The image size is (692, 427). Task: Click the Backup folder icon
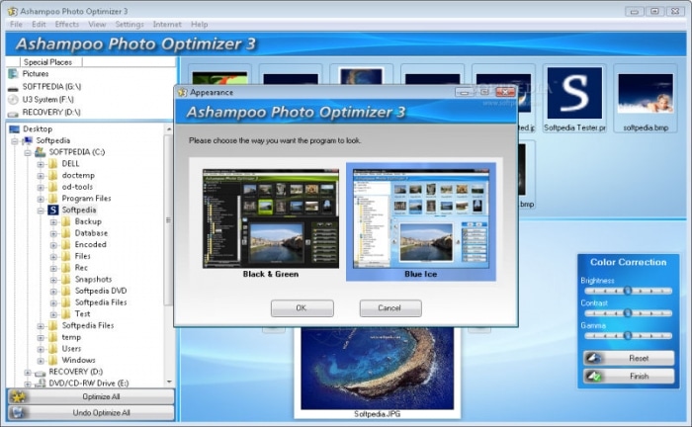(x=66, y=221)
